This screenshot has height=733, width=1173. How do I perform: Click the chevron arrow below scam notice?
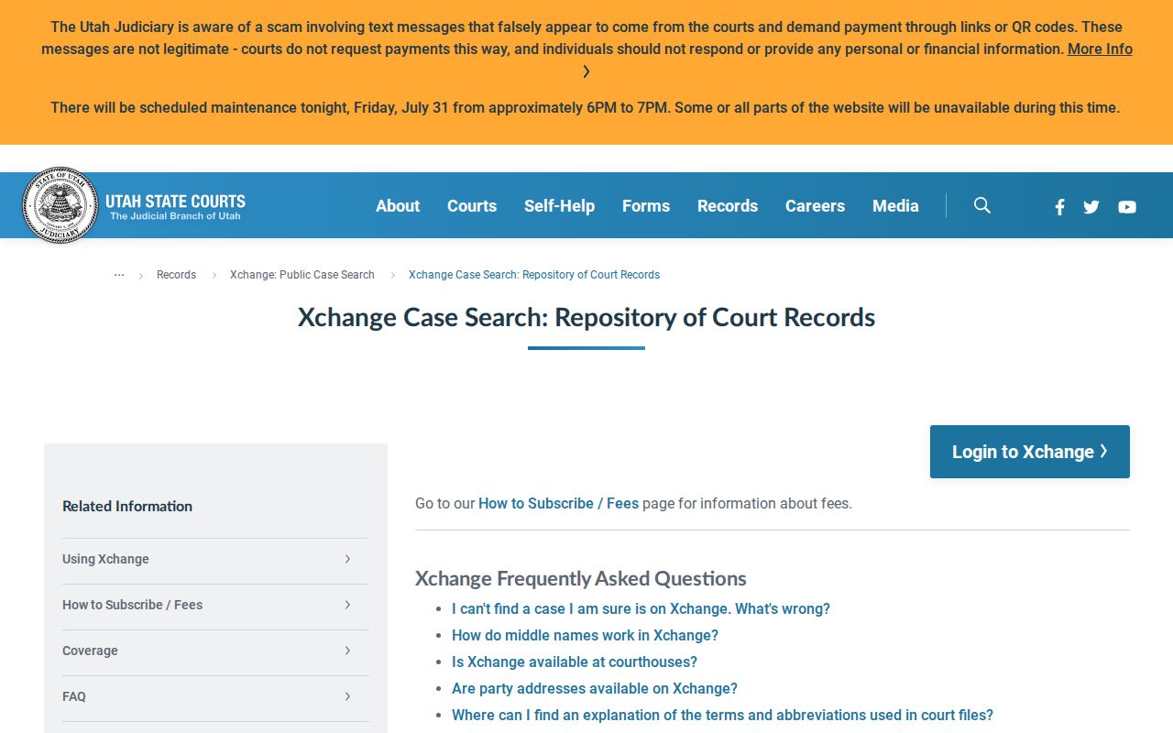click(x=586, y=71)
